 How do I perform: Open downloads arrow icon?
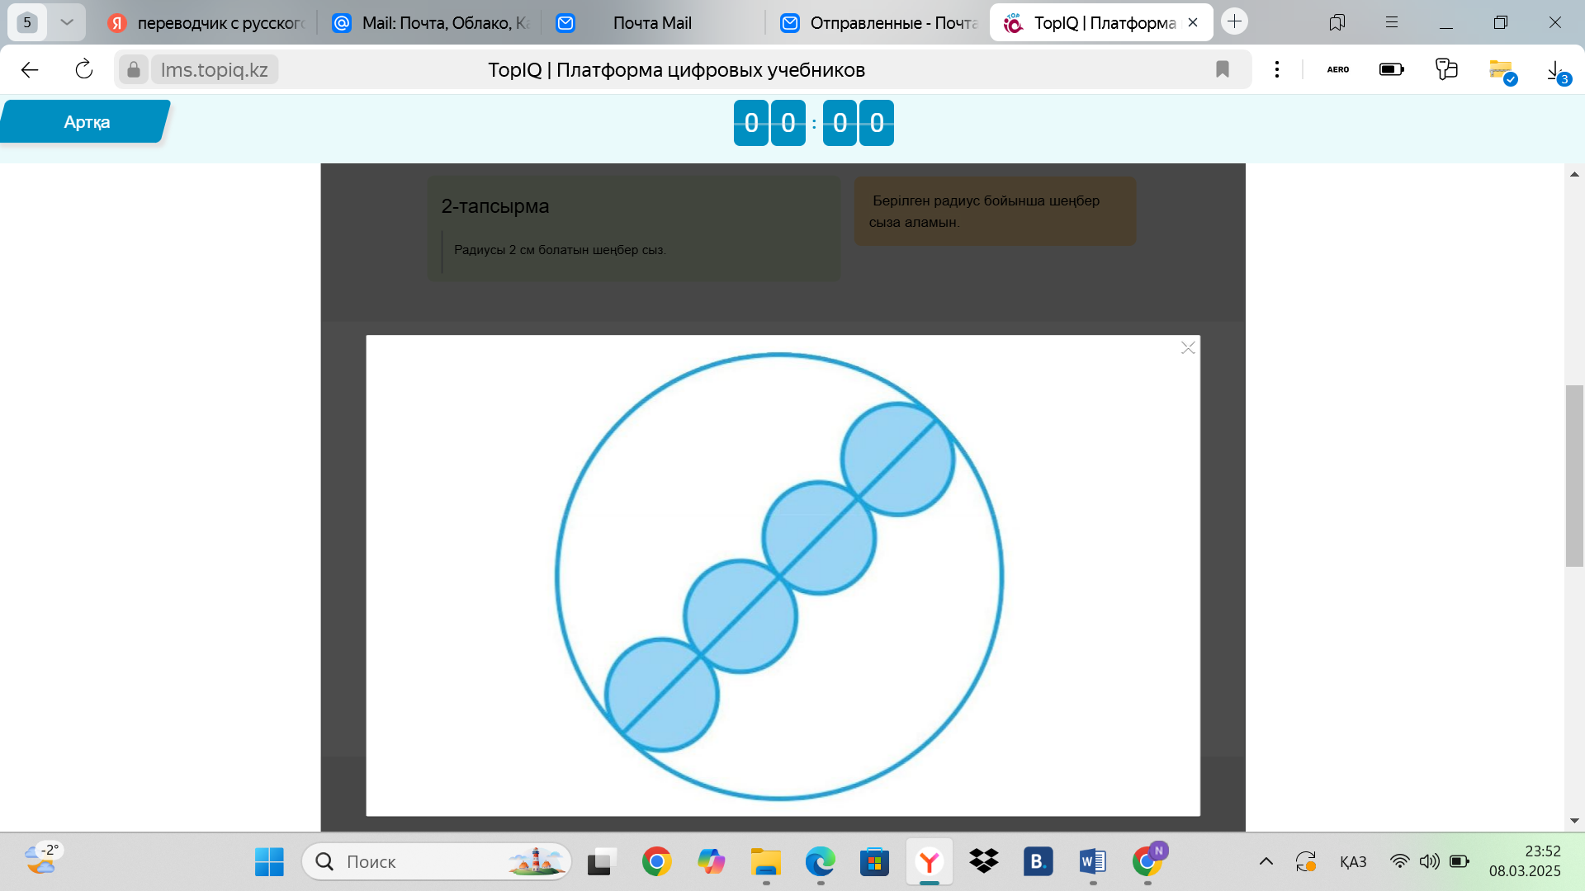point(1556,69)
